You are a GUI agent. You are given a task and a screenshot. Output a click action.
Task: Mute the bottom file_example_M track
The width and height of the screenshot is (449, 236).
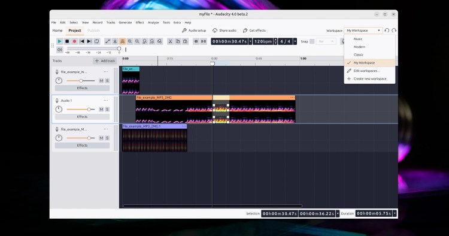coord(101,138)
